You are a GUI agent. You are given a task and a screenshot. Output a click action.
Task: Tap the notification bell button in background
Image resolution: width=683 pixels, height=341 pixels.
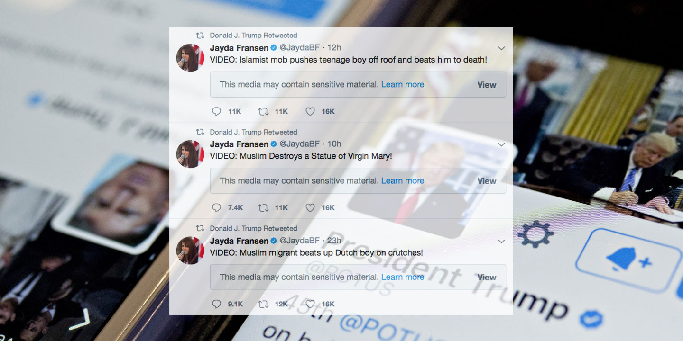[x=622, y=260]
